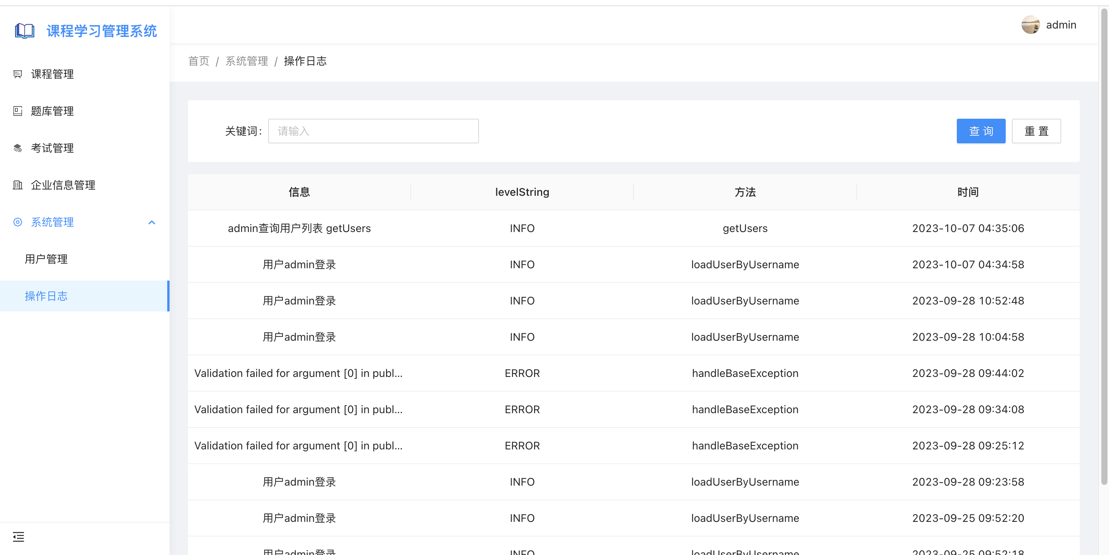Viewport: 1109px width, 555px height.
Task: Click the 考试管理 sidebar icon
Action: click(x=18, y=148)
